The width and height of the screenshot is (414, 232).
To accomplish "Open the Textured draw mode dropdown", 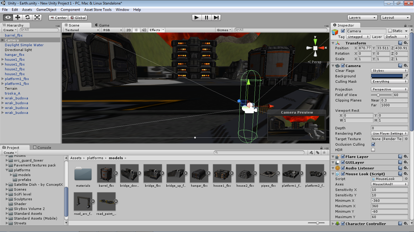I will (x=82, y=30).
